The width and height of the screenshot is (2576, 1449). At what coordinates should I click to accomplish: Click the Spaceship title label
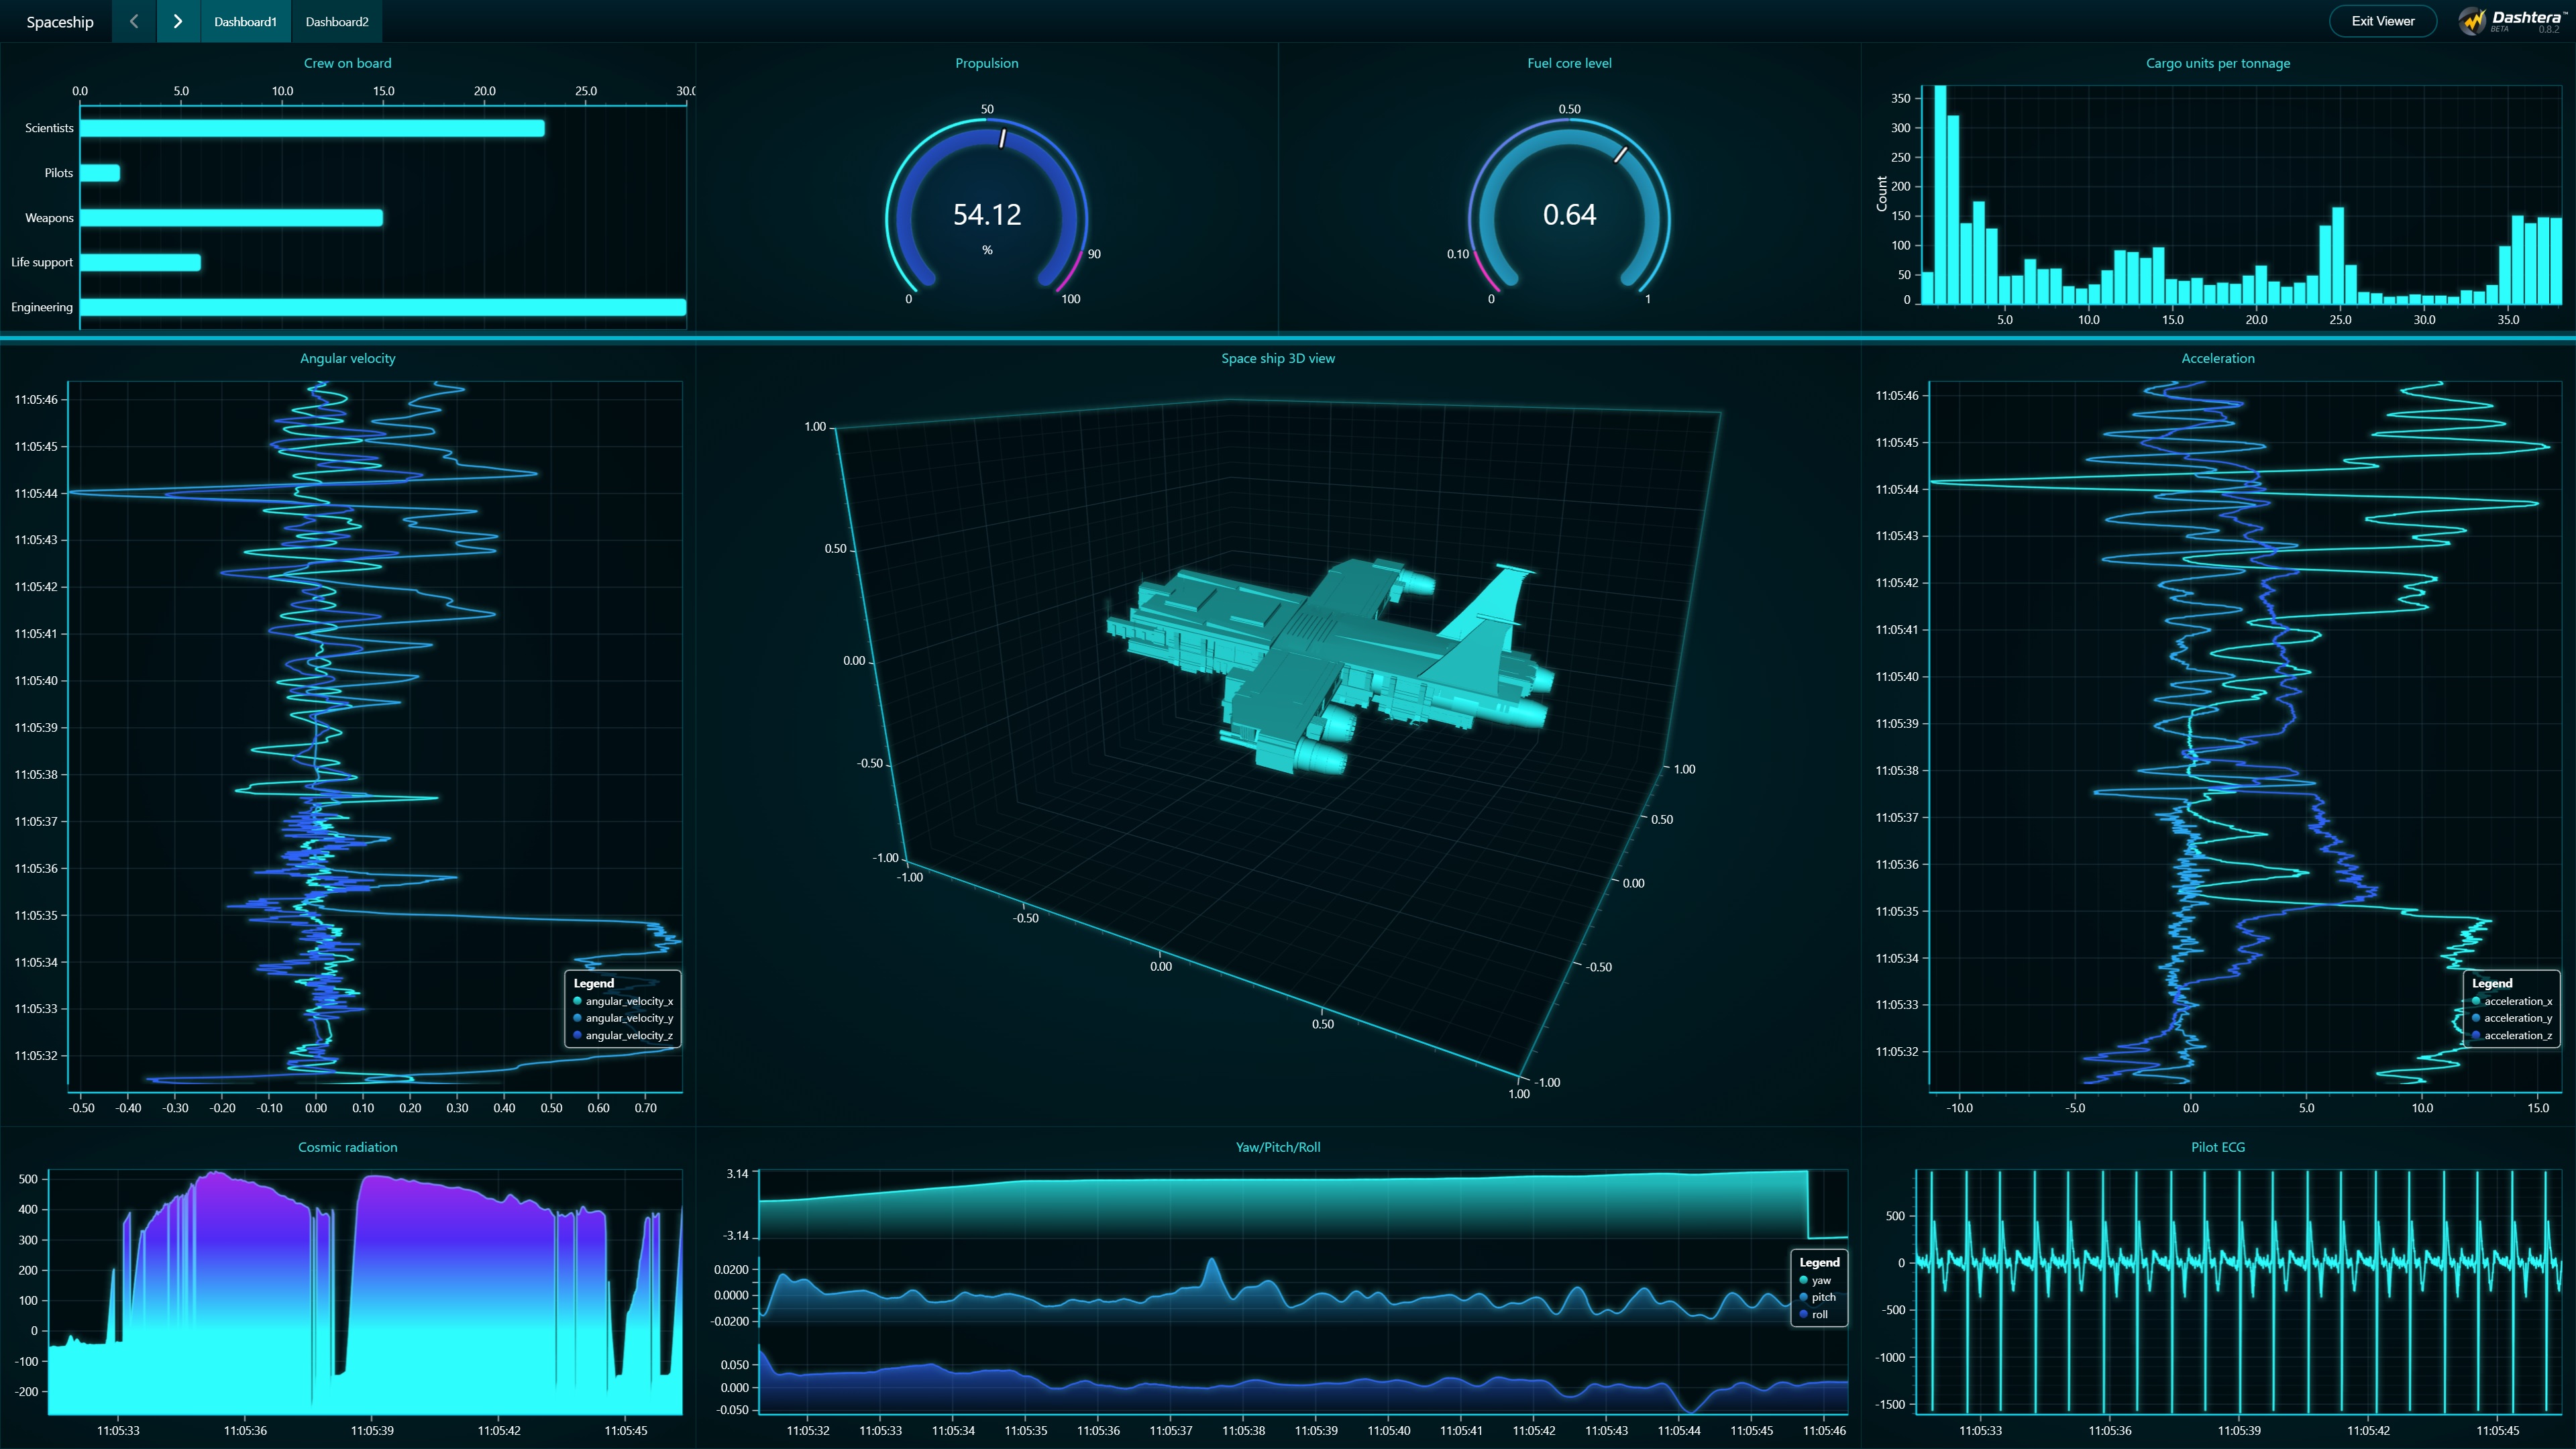(x=60, y=22)
